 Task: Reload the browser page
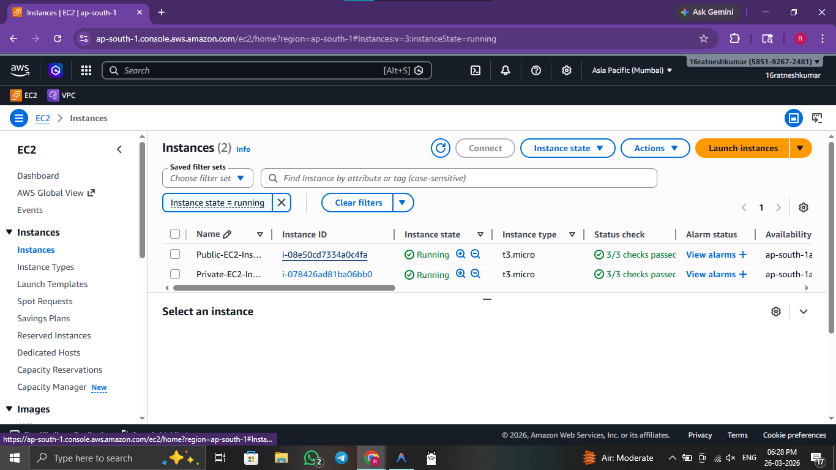58,39
